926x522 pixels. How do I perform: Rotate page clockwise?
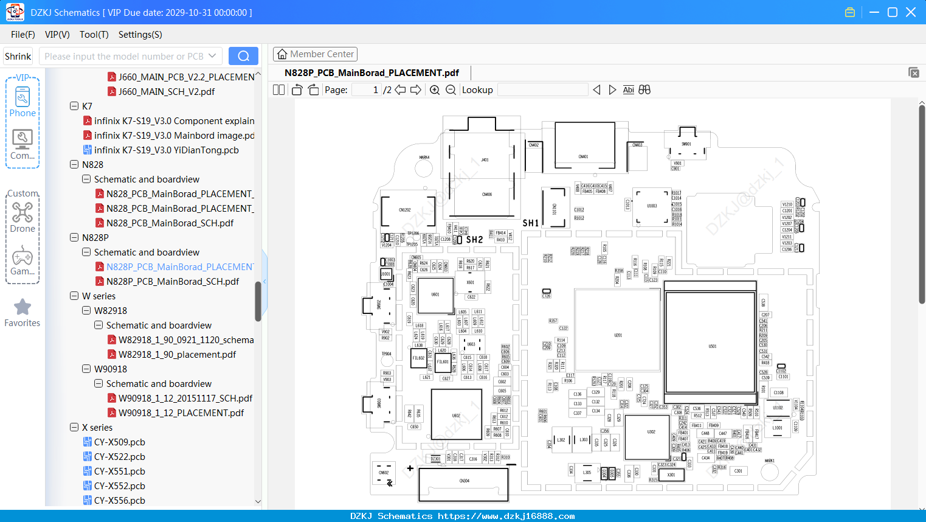pos(313,90)
